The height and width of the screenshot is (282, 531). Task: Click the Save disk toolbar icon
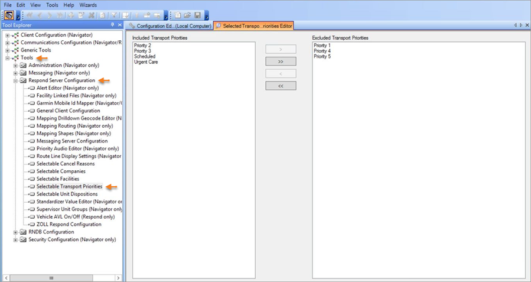point(197,15)
